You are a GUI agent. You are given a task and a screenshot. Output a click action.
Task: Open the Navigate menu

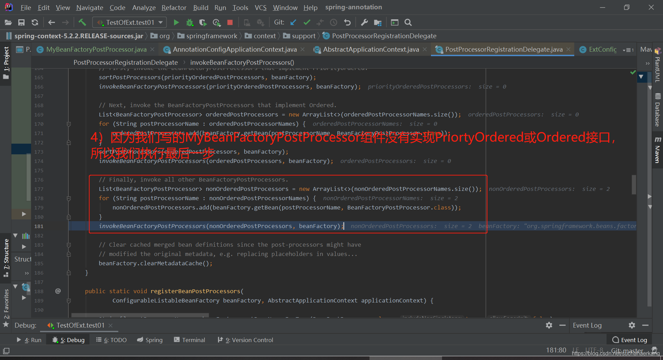(x=90, y=8)
